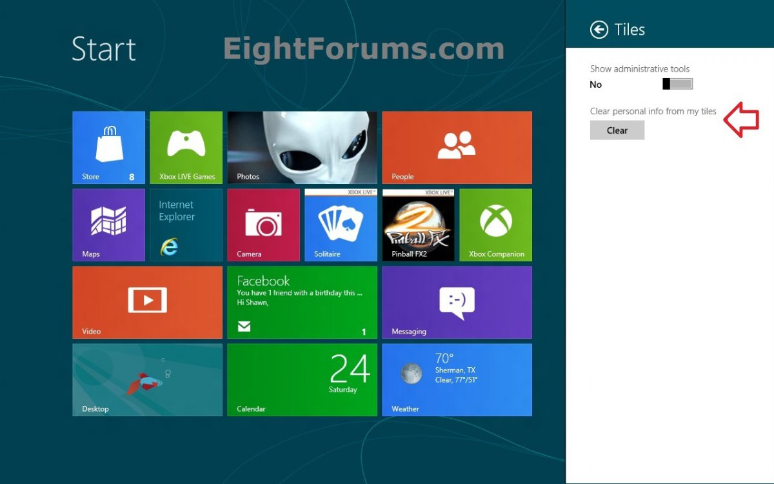Screen dimensions: 774x484
Task: Open the People tile
Action: 457,148
